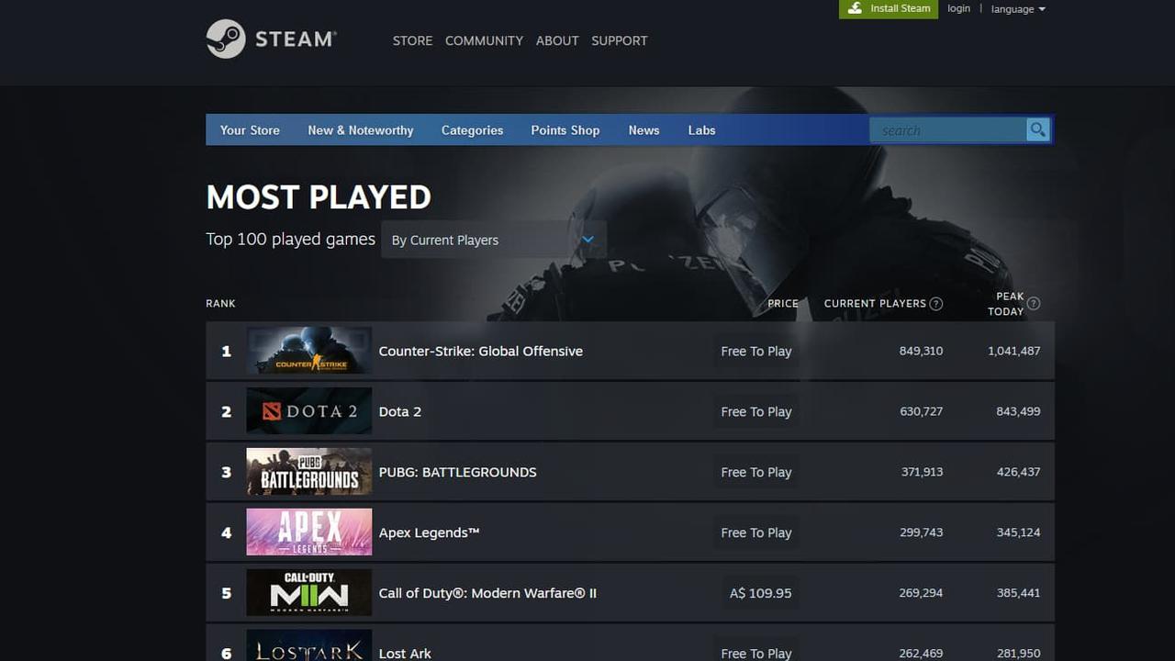Click the A$ 109.95 price
Viewport: 1175px width, 661px height.
(x=760, y=593)
